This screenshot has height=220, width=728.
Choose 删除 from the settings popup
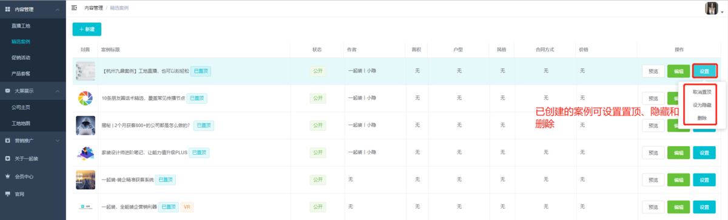click(702, 118)
